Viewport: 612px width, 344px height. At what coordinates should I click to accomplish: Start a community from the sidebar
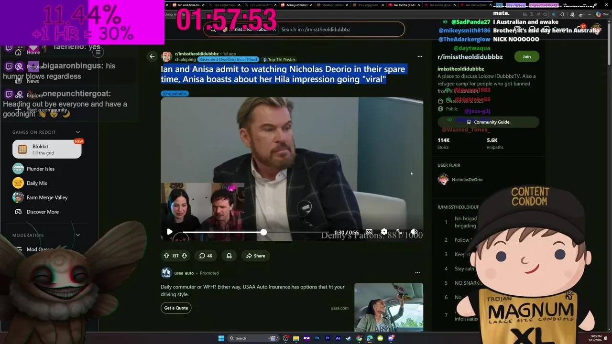47,110
